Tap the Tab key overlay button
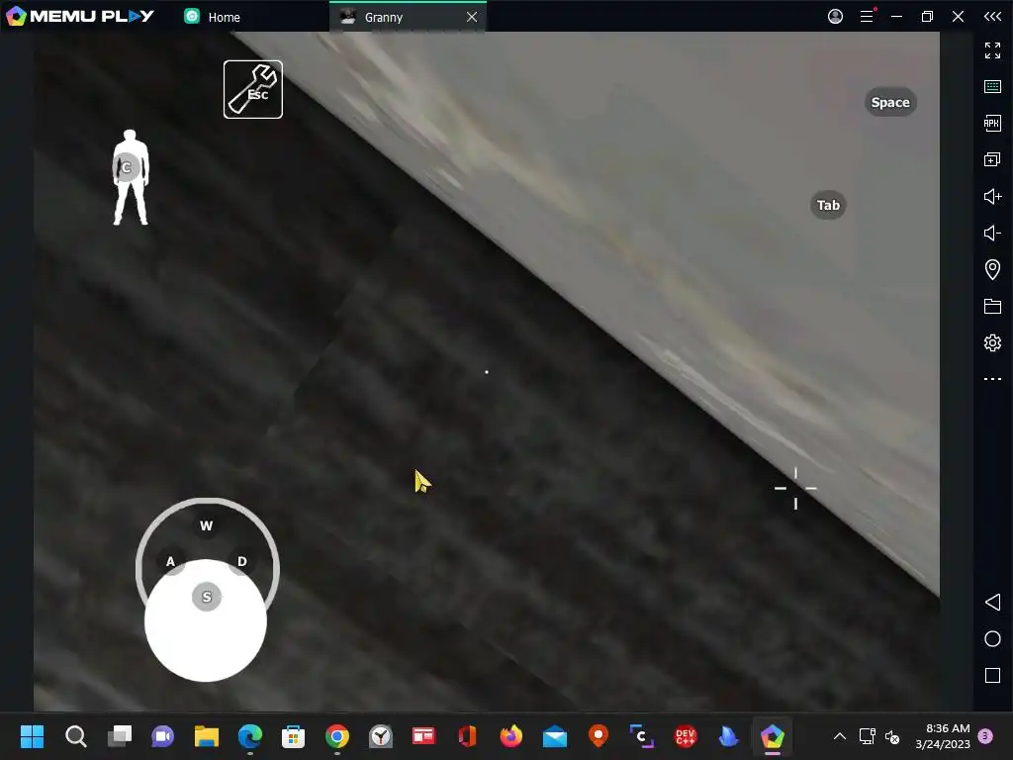1013x760 pixels. point(828,205)
